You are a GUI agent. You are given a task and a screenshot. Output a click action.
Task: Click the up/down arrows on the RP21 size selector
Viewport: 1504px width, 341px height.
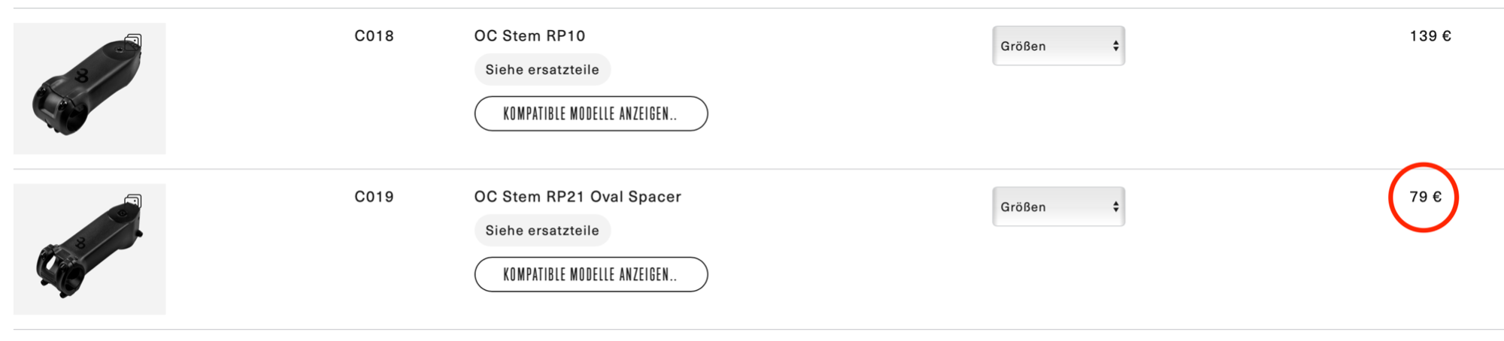[x=1115, y=207]
